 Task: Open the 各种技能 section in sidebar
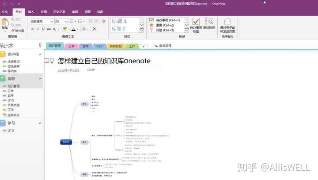tap(14, 105)
